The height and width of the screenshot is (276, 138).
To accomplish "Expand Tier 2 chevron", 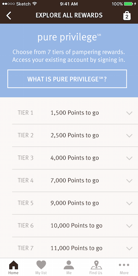I will click(129, 135).
